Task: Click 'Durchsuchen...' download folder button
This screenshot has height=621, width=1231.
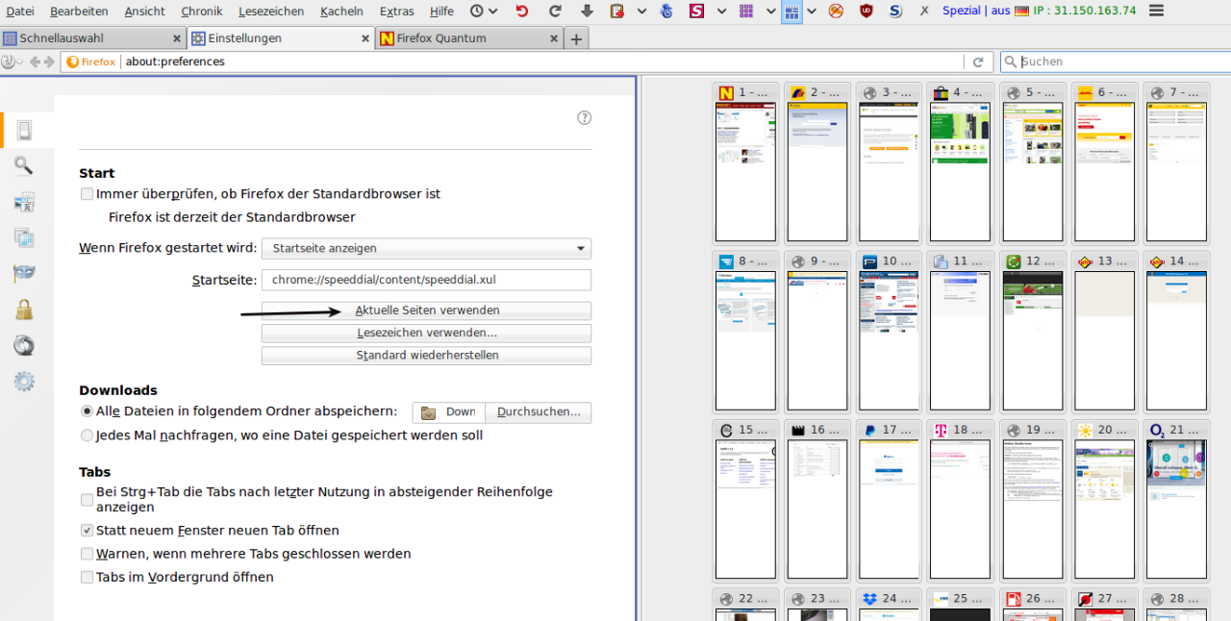Action: (539, 412)
